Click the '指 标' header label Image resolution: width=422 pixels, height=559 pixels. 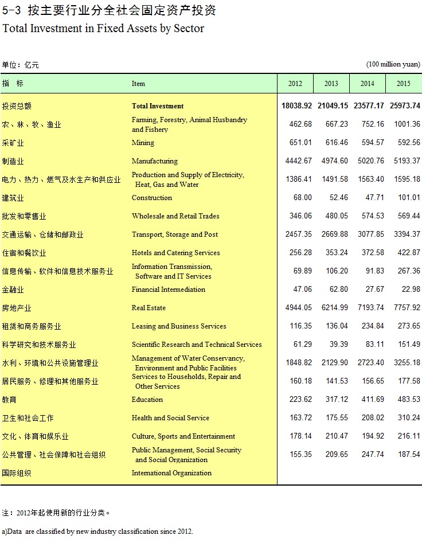pos(13,84)
